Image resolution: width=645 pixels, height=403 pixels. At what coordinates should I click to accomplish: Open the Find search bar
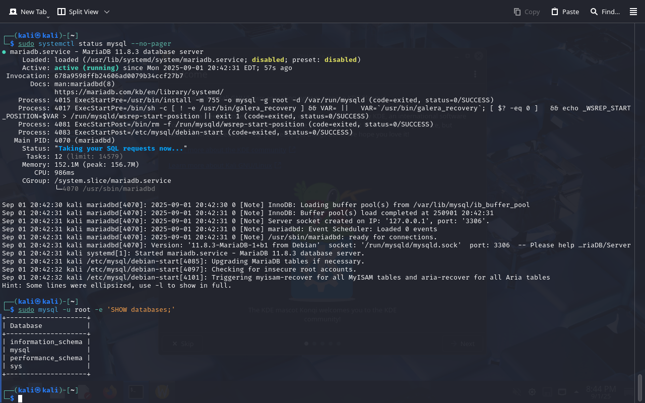coord(605,12)
